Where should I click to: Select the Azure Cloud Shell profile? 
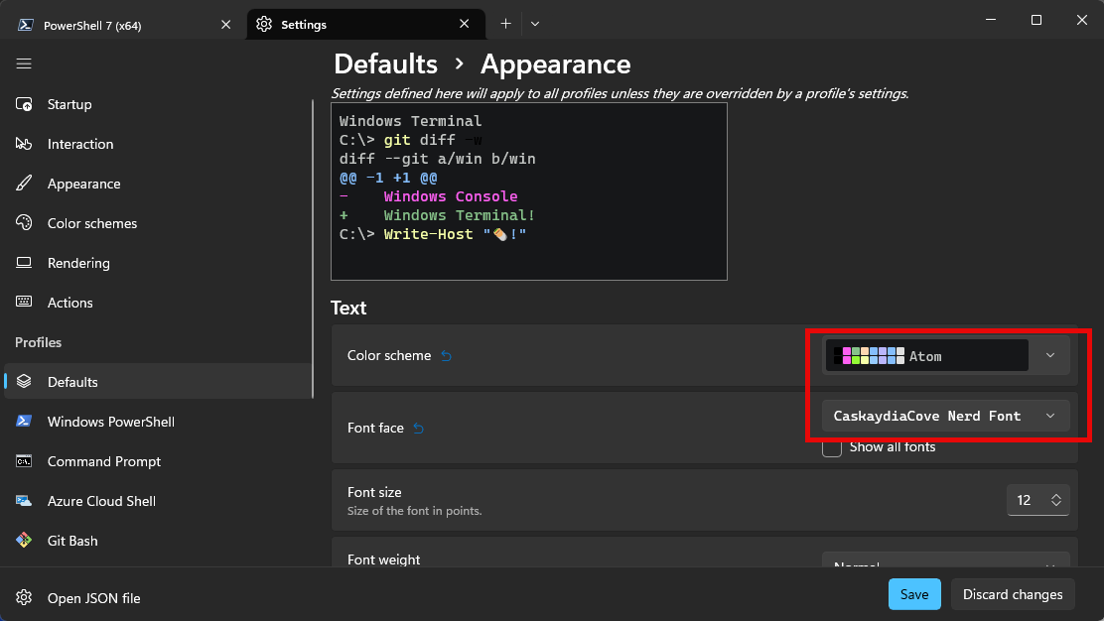(x=158, y=501)
